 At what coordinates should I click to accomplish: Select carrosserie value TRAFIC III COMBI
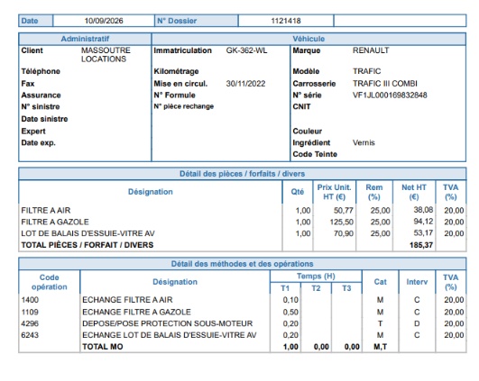click(385, 84)
